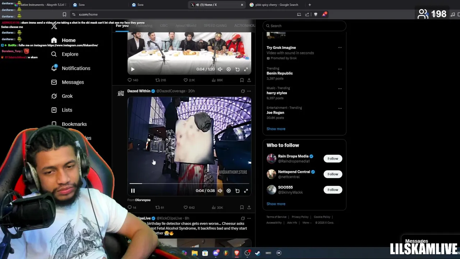The width and height of the screenshot is (460, 259).
Task: Click the Home house icon
Action: coord(54,40)
